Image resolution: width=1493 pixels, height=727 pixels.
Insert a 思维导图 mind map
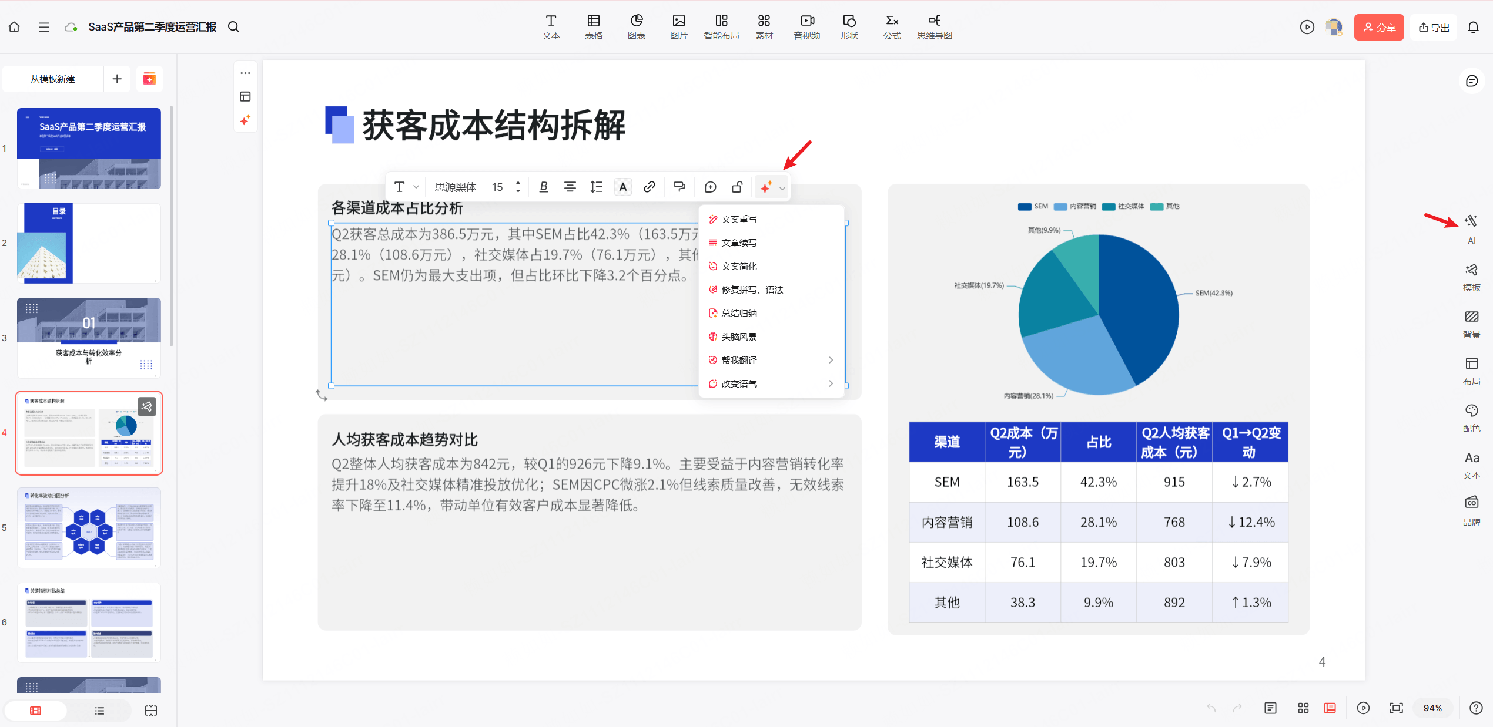(934, 26)
